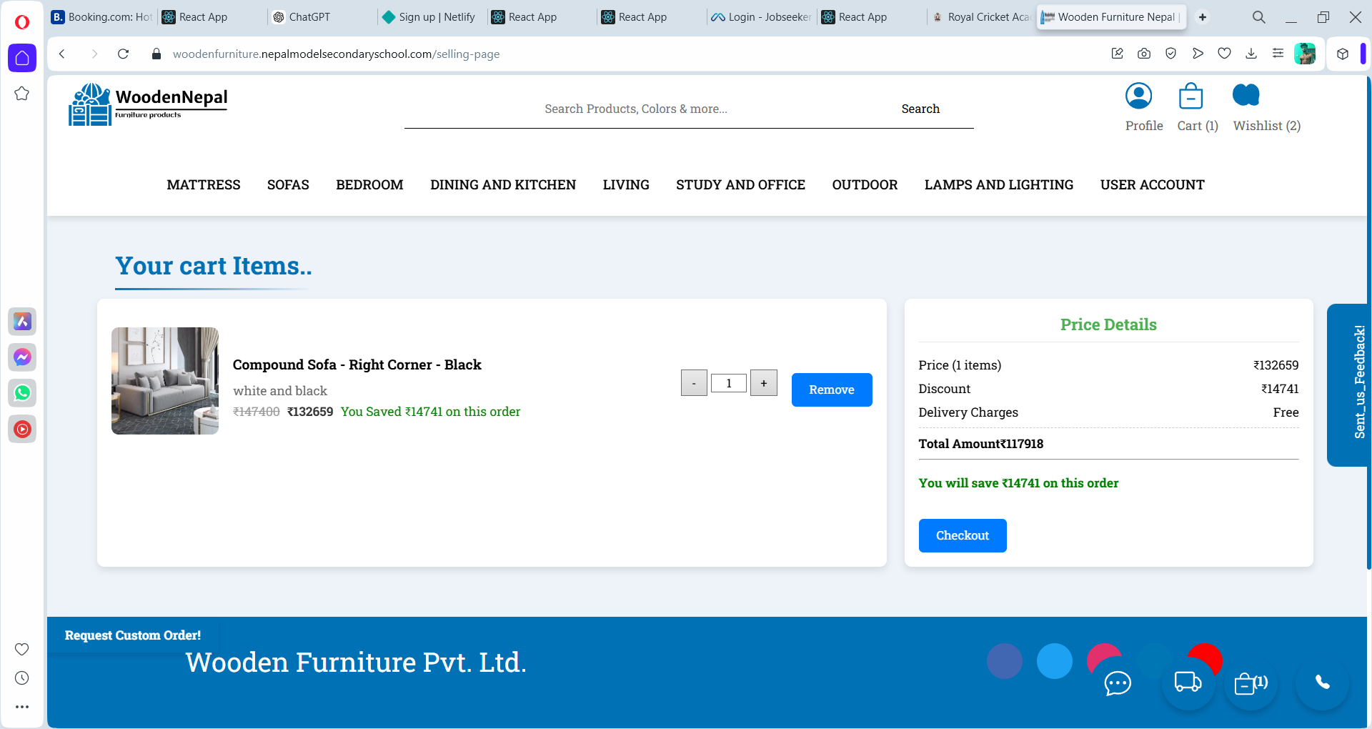This screenshot has width=1372, height=729.
Task: Click the Checkout button
Action: point(962,535)
